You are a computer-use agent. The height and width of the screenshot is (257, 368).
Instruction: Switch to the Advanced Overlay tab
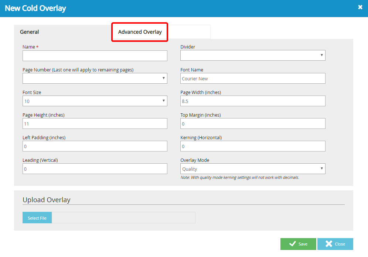click(x=140, y=32)
